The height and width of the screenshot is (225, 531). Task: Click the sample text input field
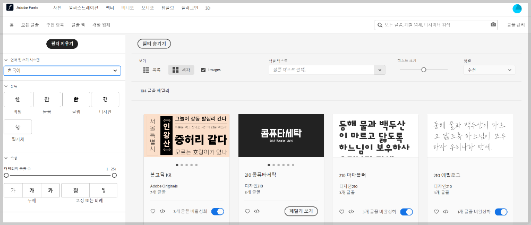click(321, 70)
